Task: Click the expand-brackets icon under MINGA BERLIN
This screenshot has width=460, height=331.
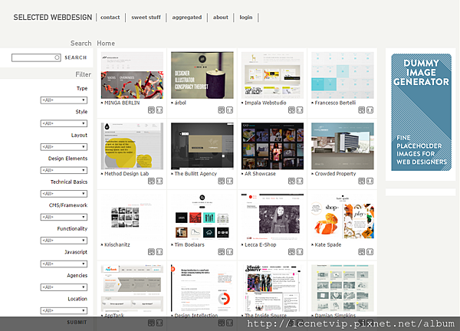Action: (x=159, y=110)
